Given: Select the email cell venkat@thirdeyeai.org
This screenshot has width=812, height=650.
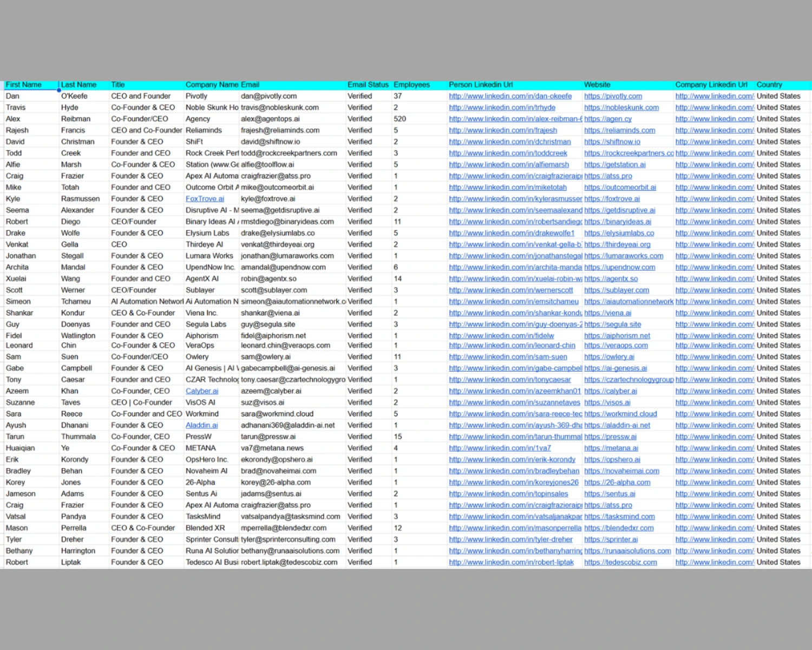Looking at the screenshot, I should (x=293, y=245).
